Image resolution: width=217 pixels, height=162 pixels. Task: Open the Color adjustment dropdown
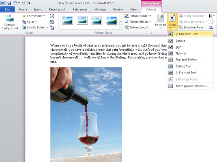click(x=29, y=22)
